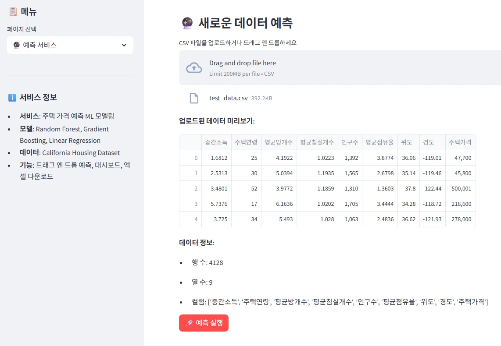Click the 모델: Random Forest list item
The image size is (501, 346).
tap(64, 134)
